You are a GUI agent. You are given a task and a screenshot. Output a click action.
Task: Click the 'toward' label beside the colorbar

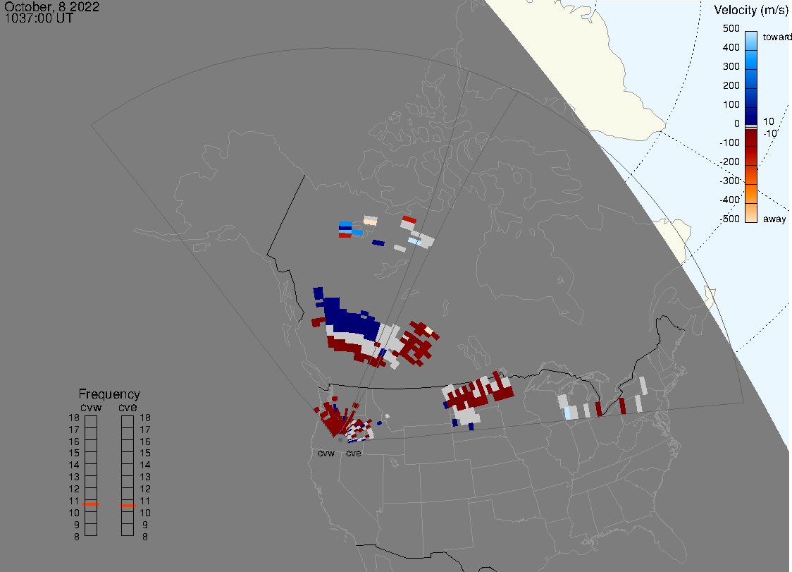(776, 37)
